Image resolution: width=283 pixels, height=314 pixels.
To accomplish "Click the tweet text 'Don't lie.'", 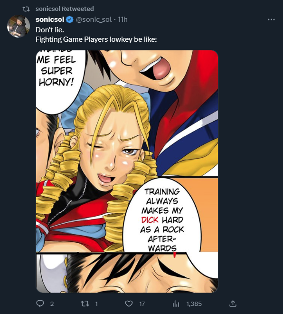I will [x=50, y=30].
